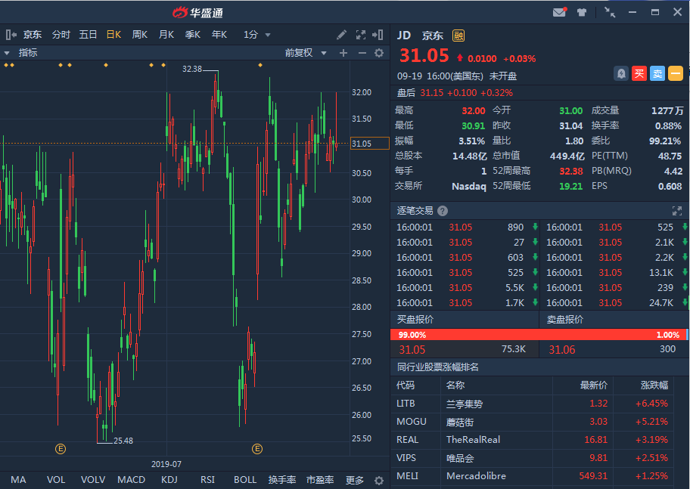Click the red 买 buy button
The width and height of the screenshot is (690, 489).
pyautogui.click(x=639, y=73)
